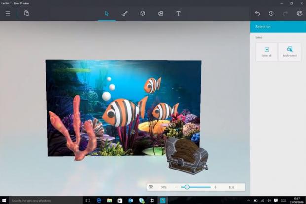This screenshot has width=306, height=204.
Task: Open the History clock icon
Action: click(x=271, y=13)
